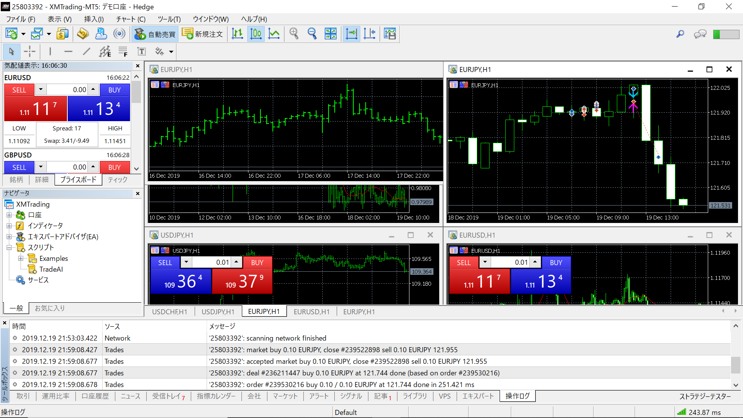
Task: Switch chart to line chart display
Action: pyautogui.click(x=274, y=34)
